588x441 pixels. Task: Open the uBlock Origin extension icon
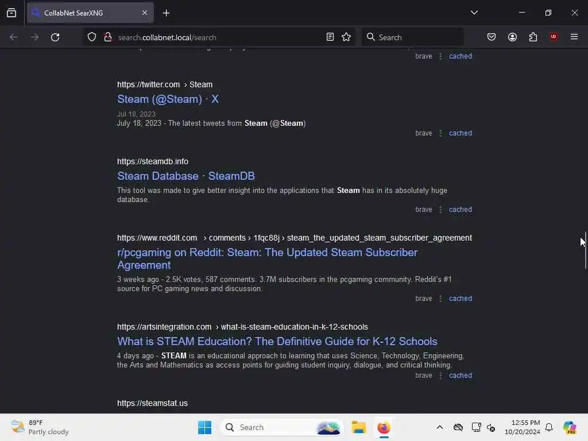[554, 37]
